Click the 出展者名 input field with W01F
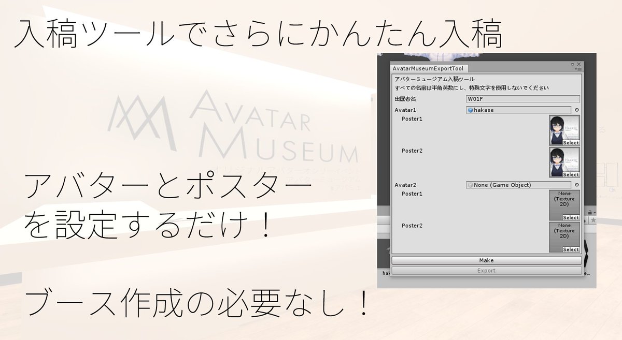Image resolution: width=622 pixels, height=340 pixels. coord(523,99)
